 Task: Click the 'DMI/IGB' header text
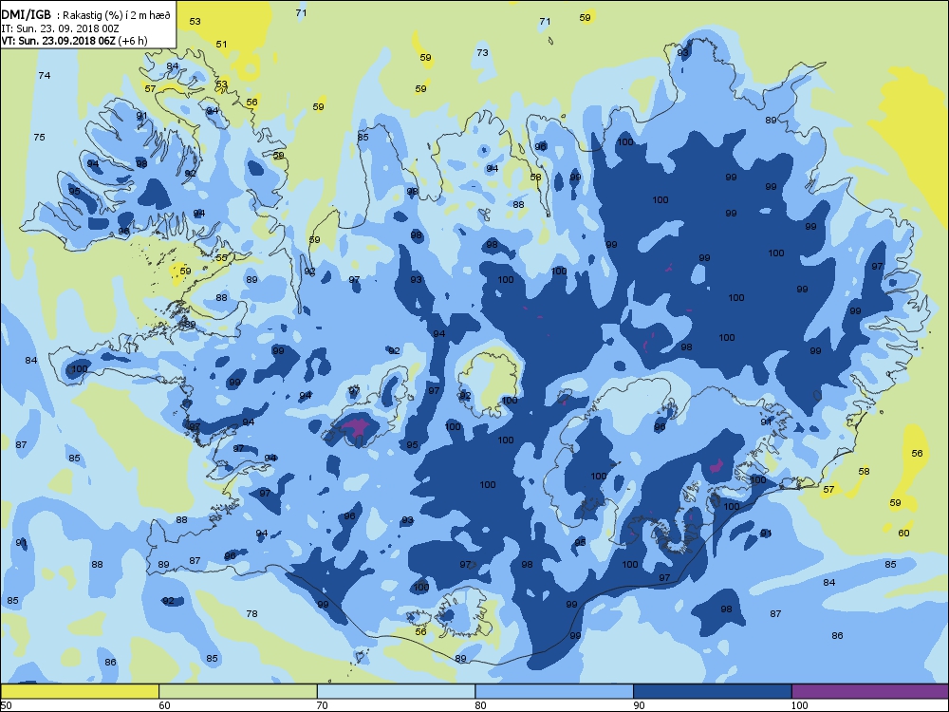pyautogui.click(x=27, y=15)
